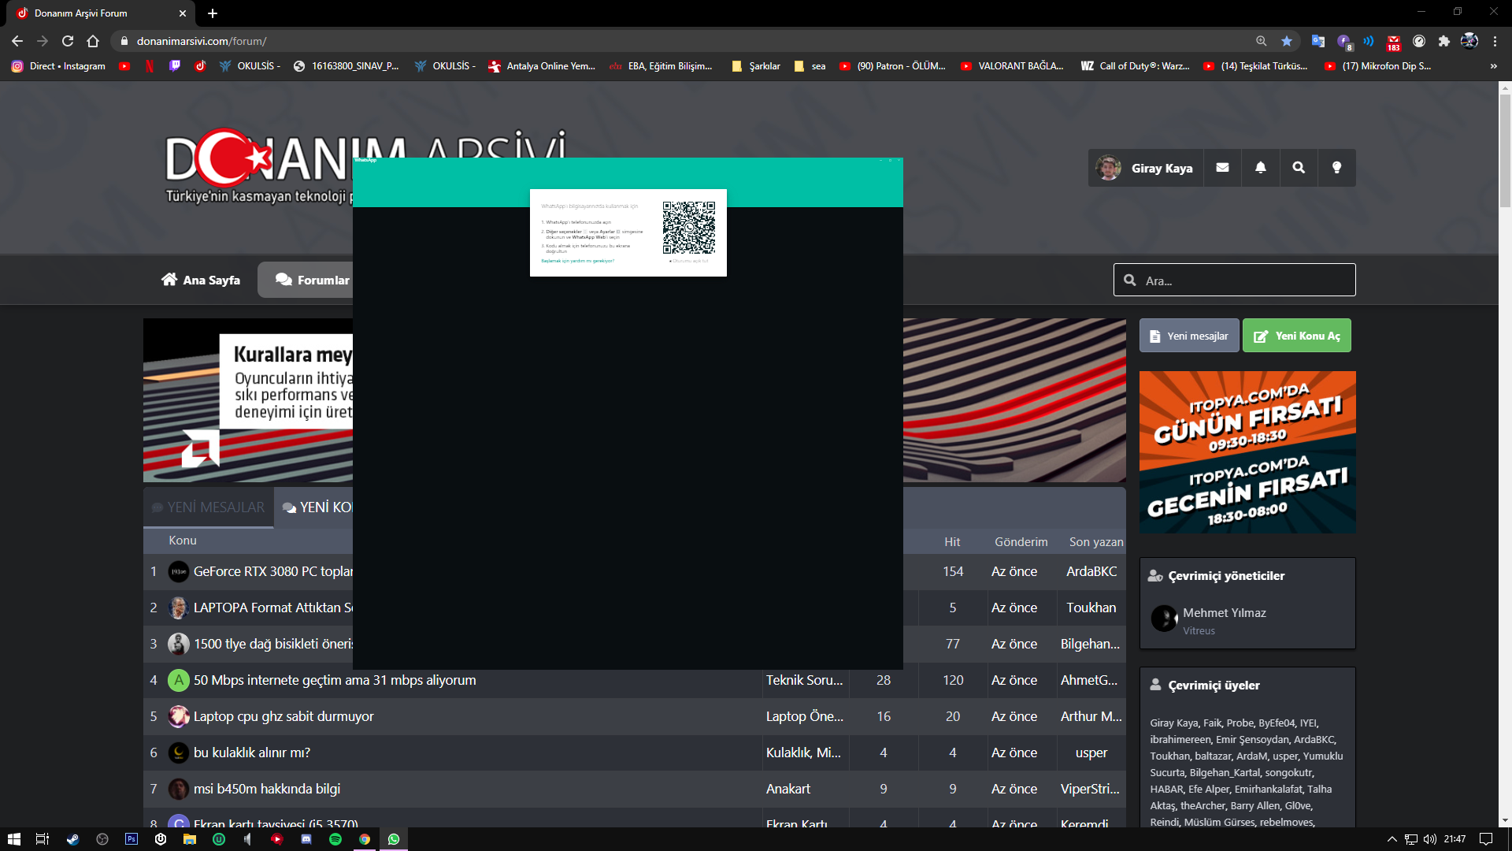Click the Yeni Konu Aç button

click(1296, 336)
